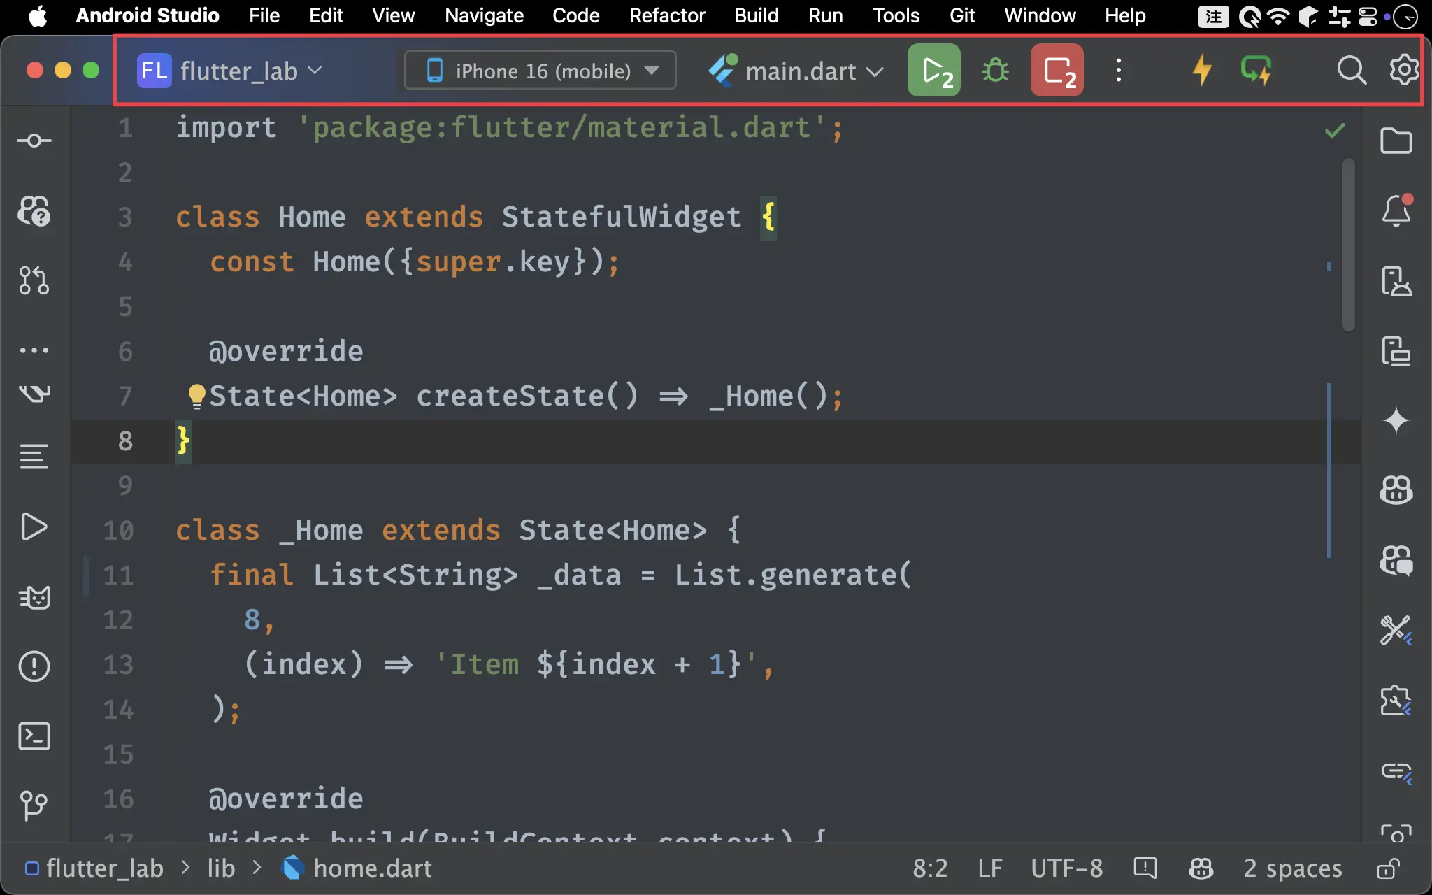
Task: Open the Device Manager icon in right sidebar
Action: (x=1396, y=280)
